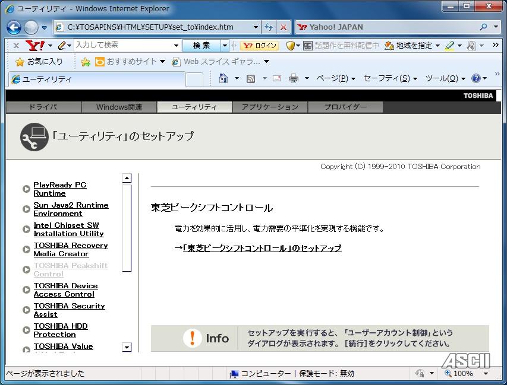The height and width of the screenshot is (385, 507).
Task: Click the red Yahoo! Y! logo icon
Action: click(x=35, y=46)
